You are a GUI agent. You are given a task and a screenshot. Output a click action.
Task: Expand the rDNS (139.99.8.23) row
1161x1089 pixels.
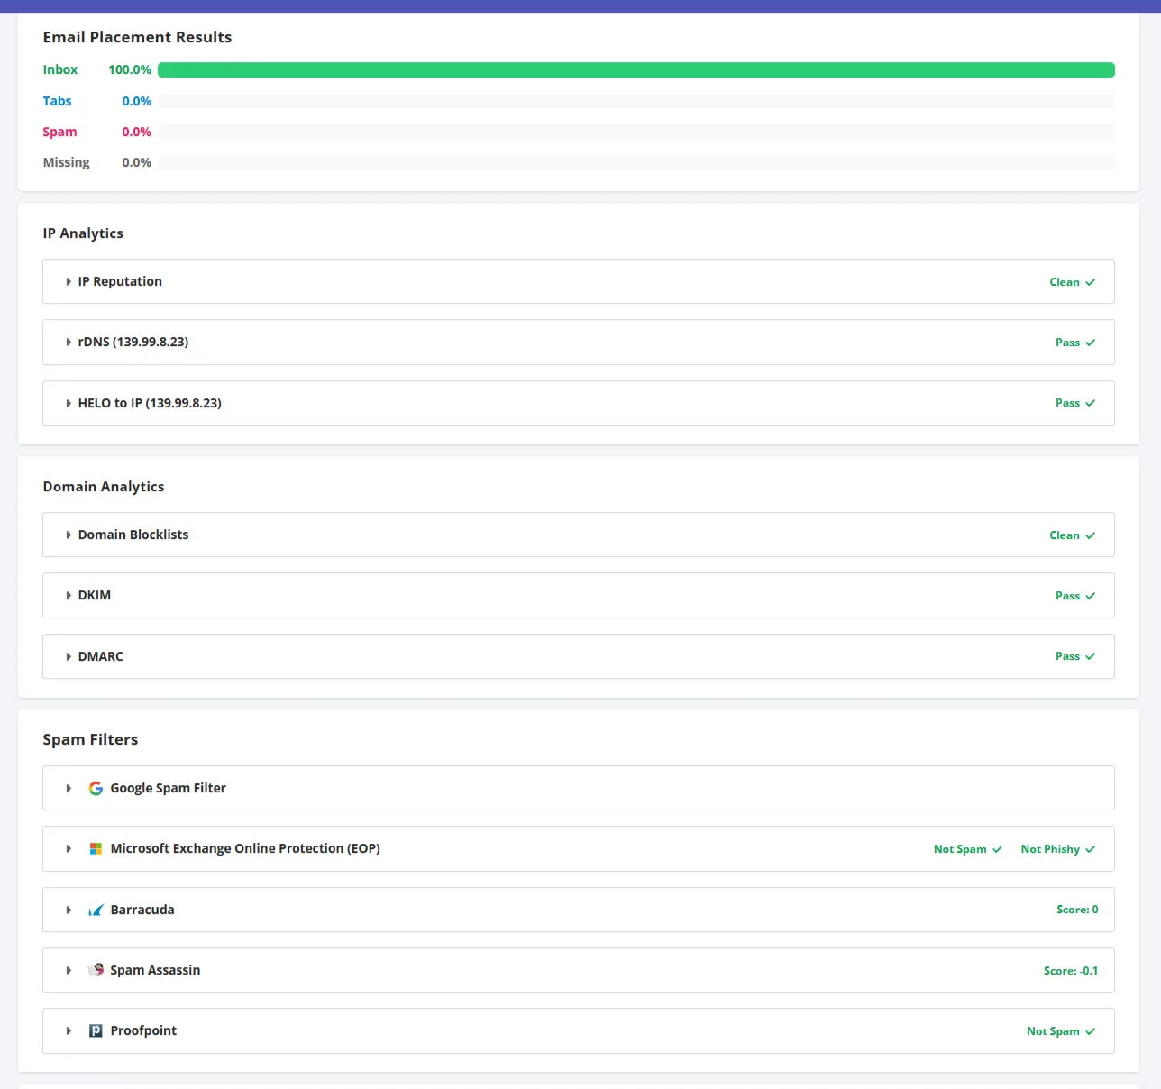coord(69,343)
